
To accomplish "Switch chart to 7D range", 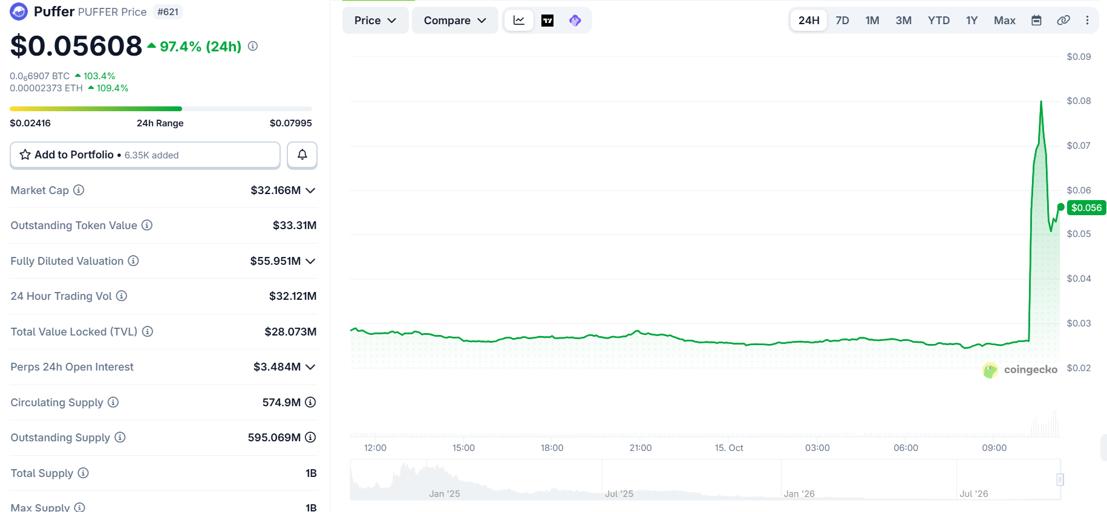I will point(842,21).
